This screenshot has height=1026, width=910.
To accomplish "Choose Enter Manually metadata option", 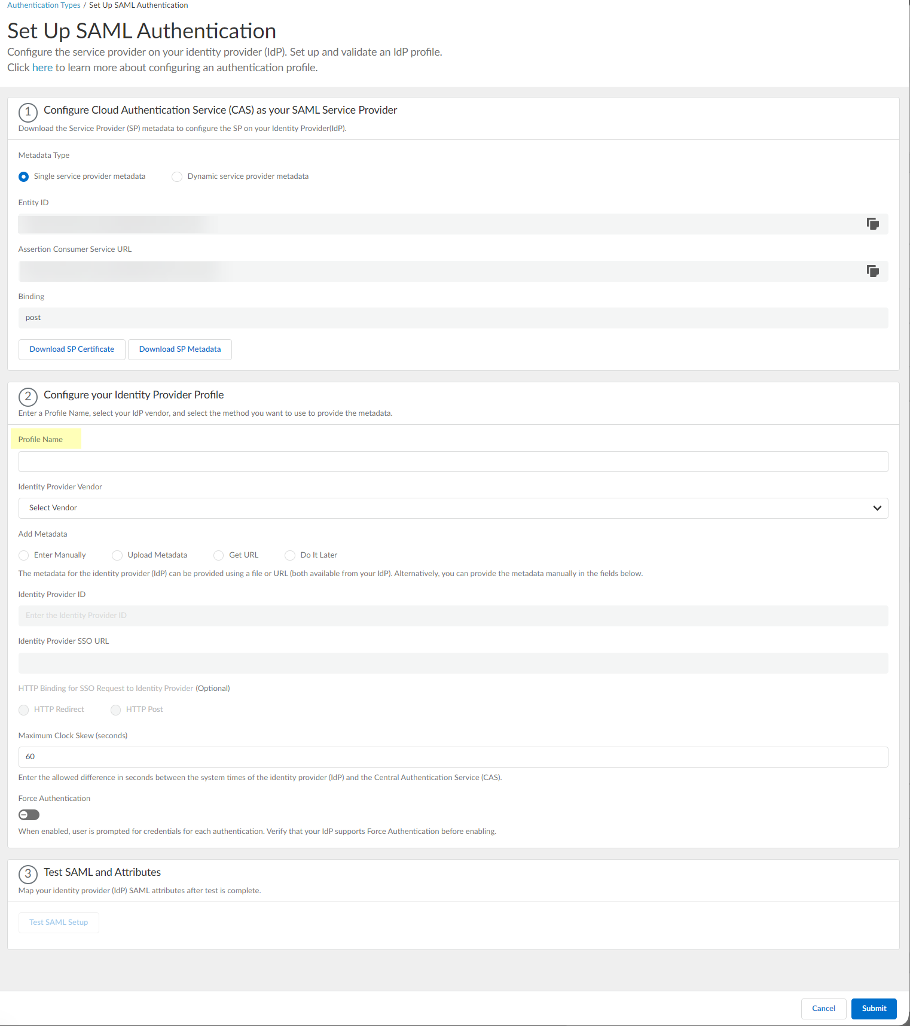I will (x=24, y=555).
